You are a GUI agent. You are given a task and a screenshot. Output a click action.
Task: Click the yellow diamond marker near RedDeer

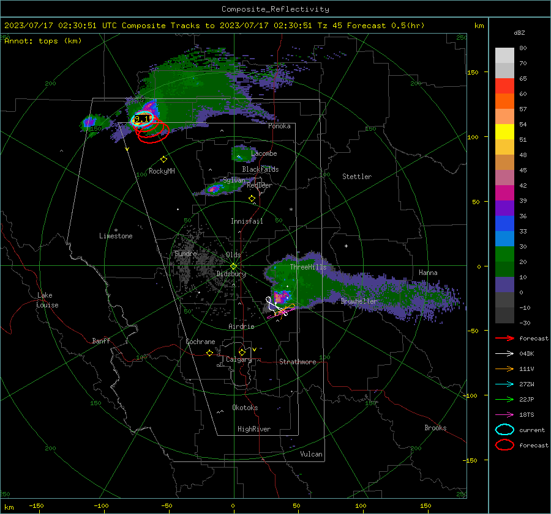pos(252,199)
